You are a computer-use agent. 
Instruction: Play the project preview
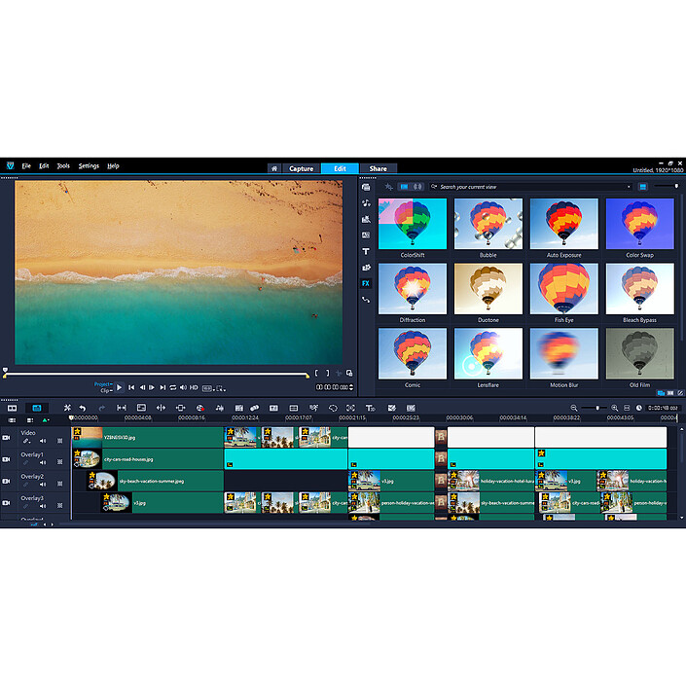(x=119, y=387)
